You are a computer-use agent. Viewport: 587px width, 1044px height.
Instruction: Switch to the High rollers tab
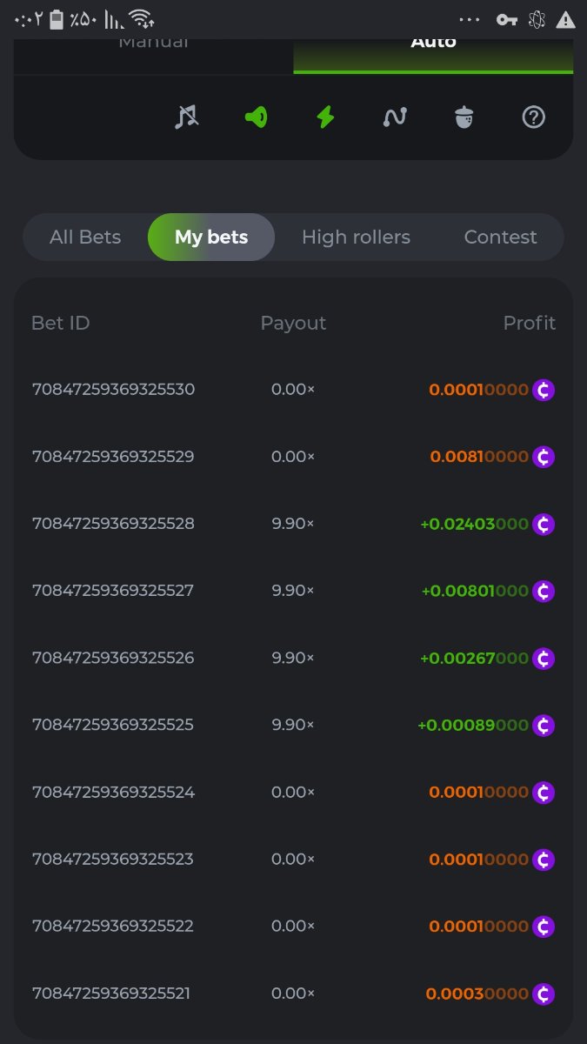pyautogui.click(x=356, y=237)
